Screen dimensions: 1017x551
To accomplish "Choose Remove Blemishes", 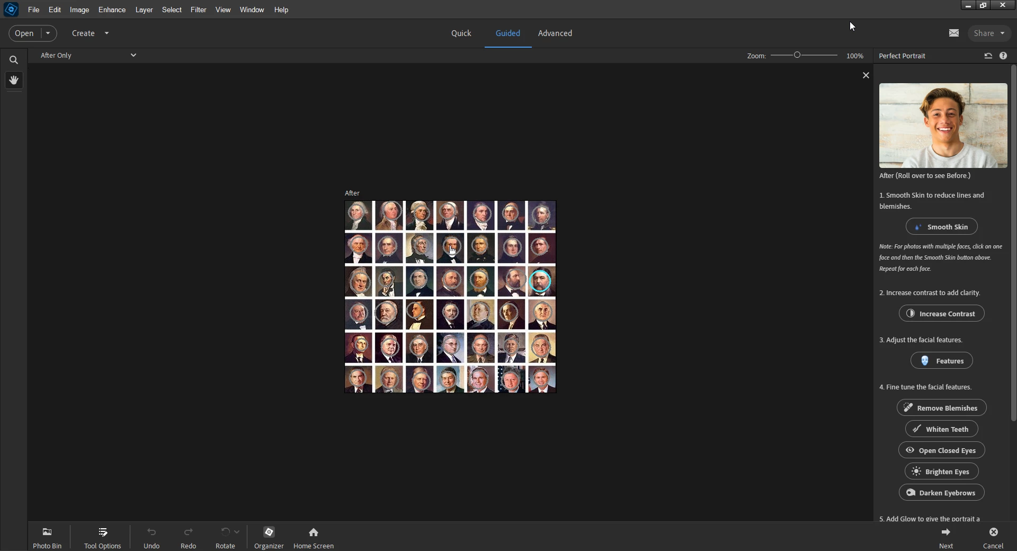I will (942, 408).
